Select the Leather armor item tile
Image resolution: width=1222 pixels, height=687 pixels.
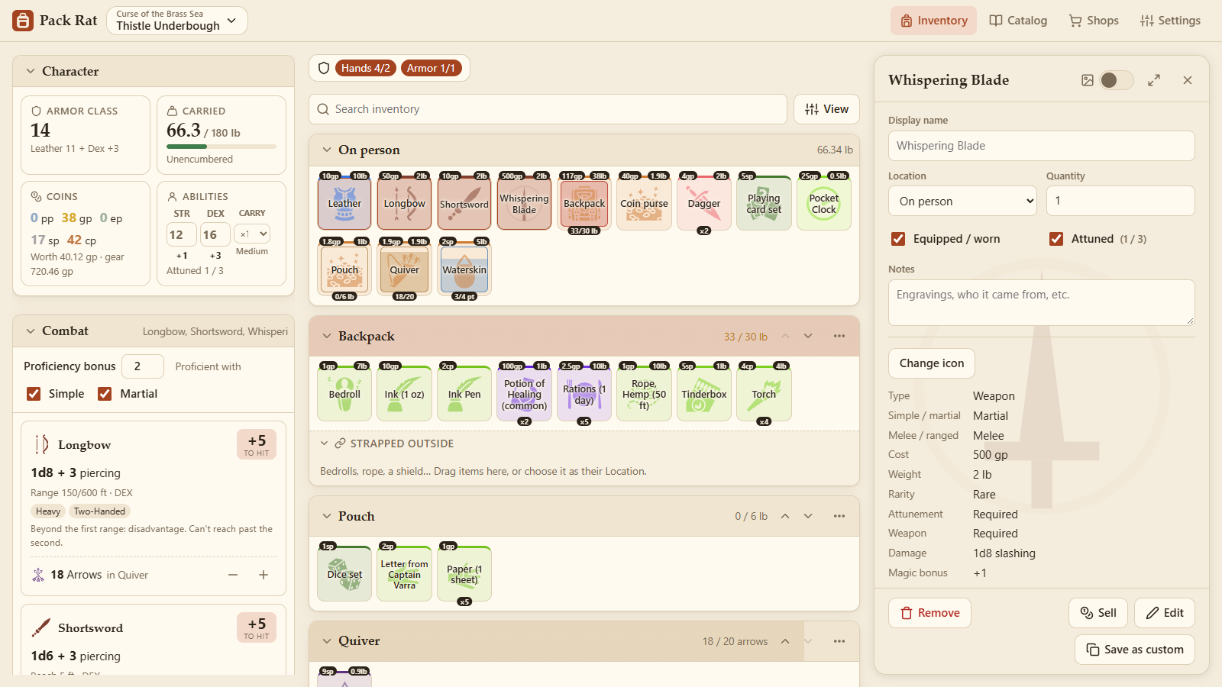(x=344, y=203)
